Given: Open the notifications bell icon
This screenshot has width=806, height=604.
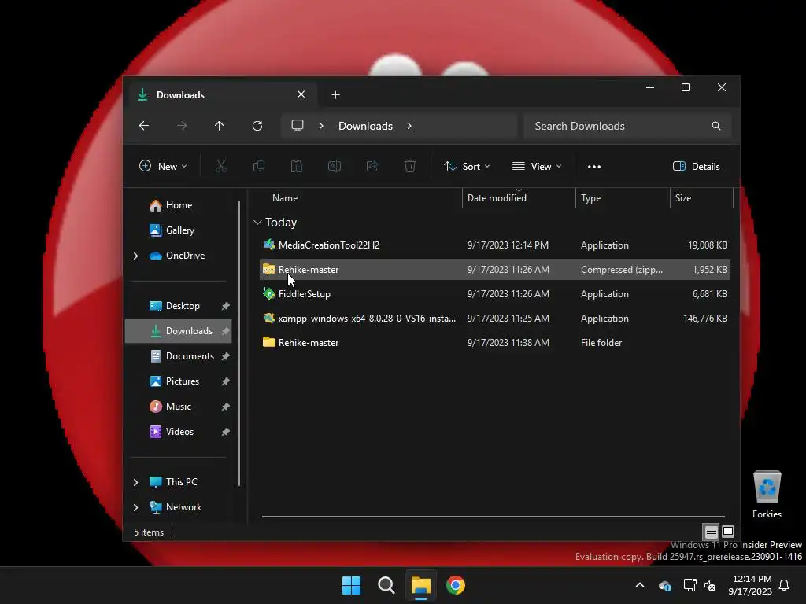Looking at the screenshot, I should pos(785,585).
